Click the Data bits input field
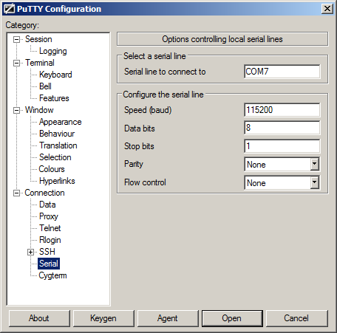The height and width of the screenshot is (333, 337). click(282, 128)
